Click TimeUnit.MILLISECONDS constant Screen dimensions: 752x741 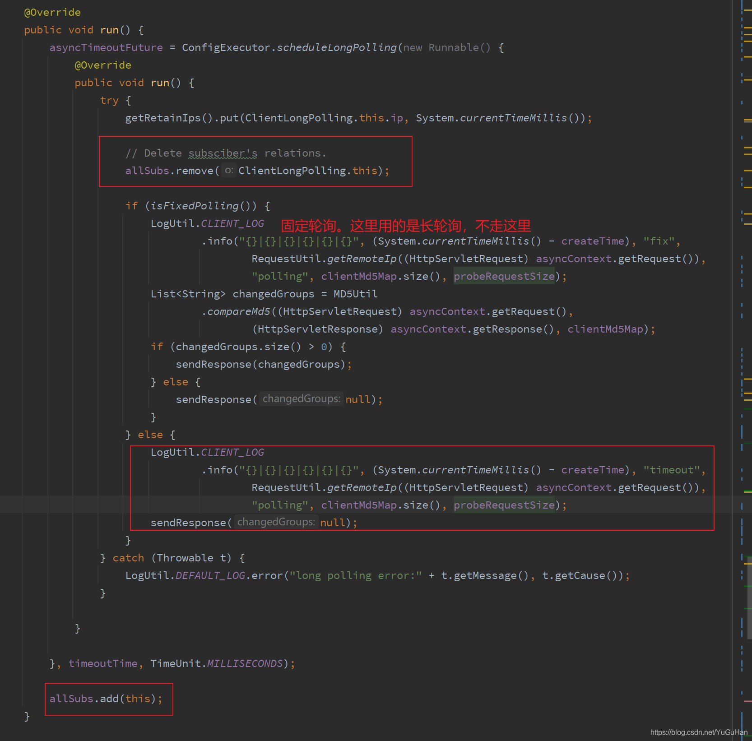pyautogui.click(x=217, y=664)
